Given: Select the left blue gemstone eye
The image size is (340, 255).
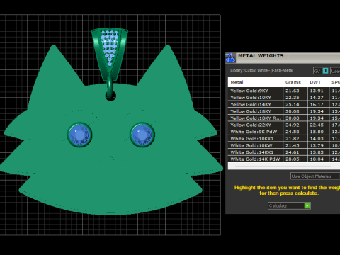Looking at the screenshot, I should [x=79, y=135].
